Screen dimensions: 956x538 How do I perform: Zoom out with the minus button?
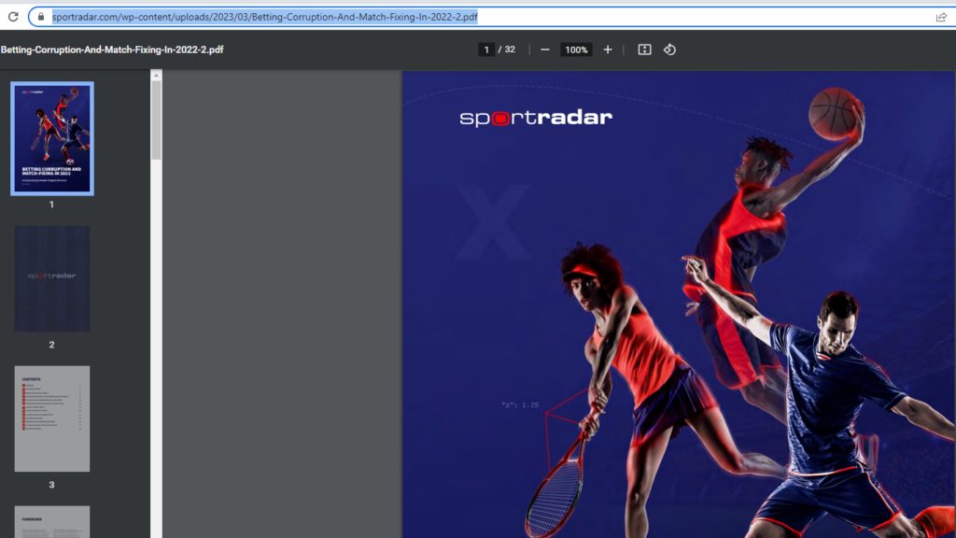click(545, 50)
